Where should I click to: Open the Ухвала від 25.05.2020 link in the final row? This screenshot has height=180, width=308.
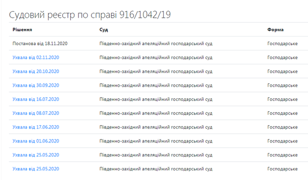tap(36, 169)
